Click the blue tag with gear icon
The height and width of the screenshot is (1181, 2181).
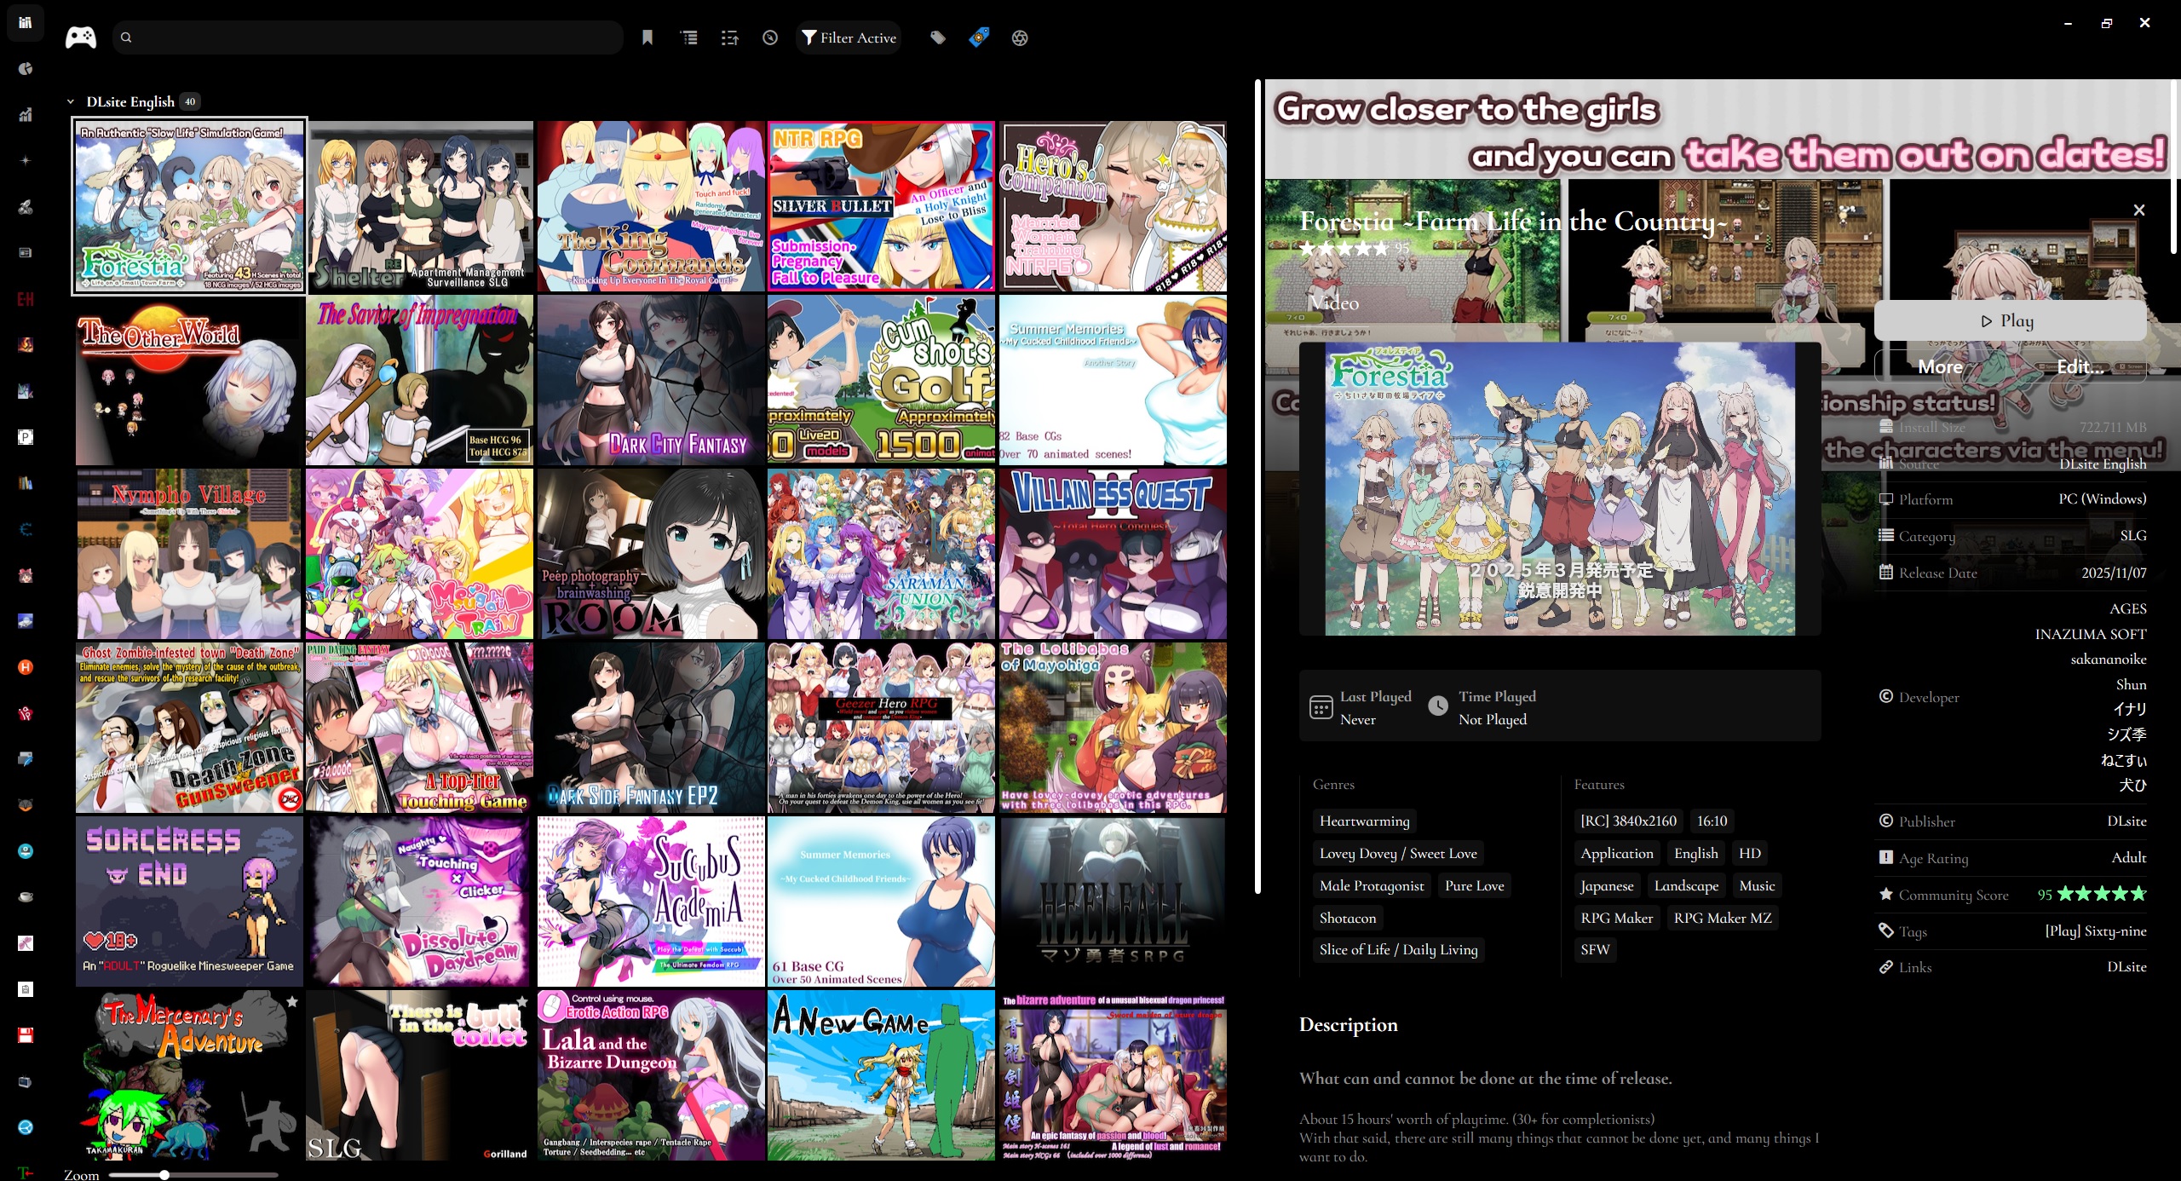(979, 37)
